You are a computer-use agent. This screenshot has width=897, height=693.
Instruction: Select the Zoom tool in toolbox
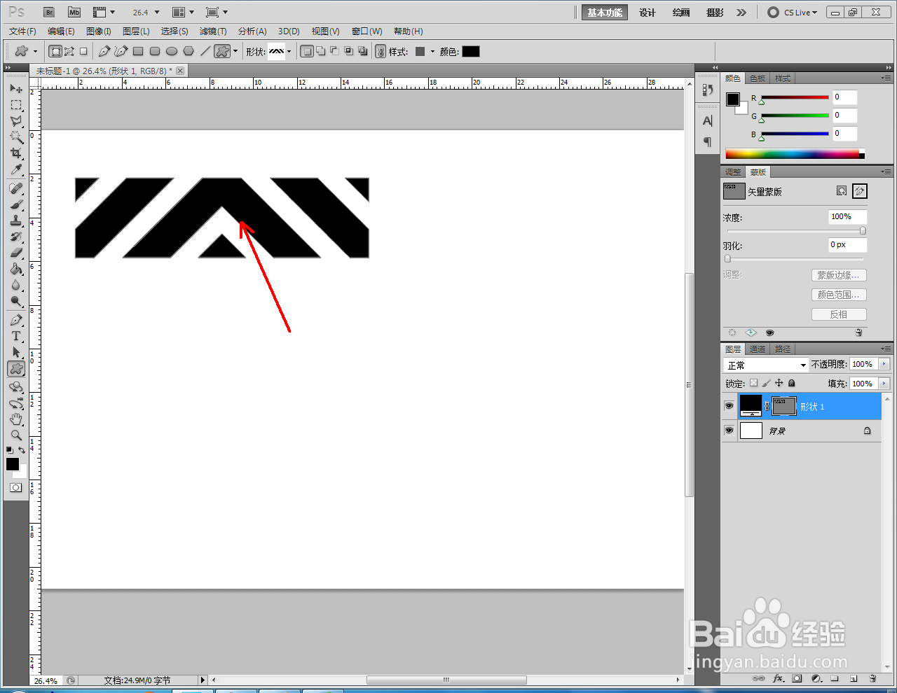(16, 435)
